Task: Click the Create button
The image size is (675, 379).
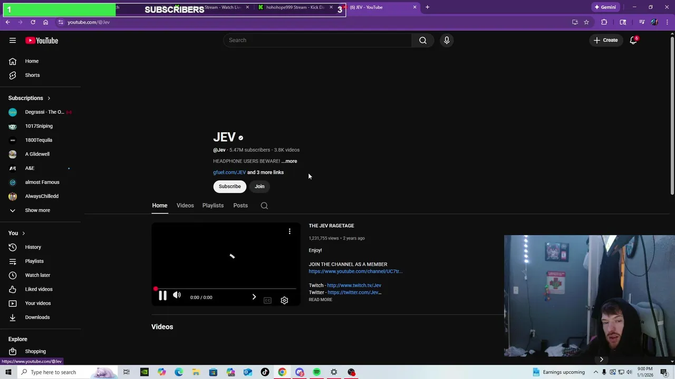Action: 605,40
